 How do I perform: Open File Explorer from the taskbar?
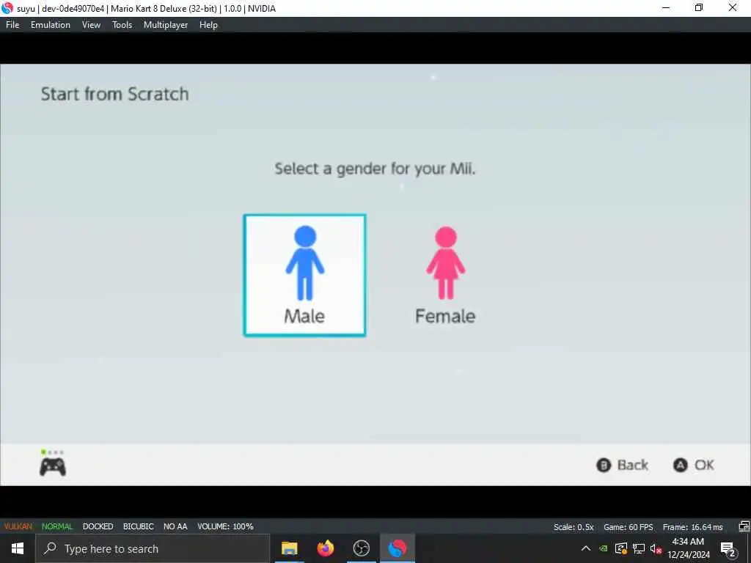(289, 548)
